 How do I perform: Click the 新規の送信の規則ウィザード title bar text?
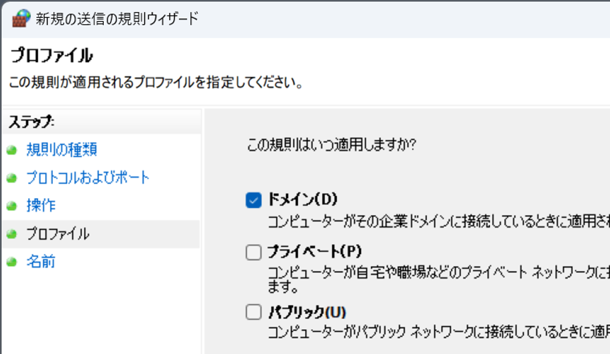(x=118, y=19)
